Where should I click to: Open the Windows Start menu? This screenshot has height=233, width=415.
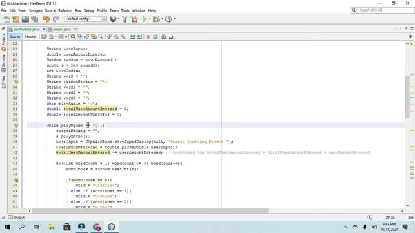[x=7, y=227]
